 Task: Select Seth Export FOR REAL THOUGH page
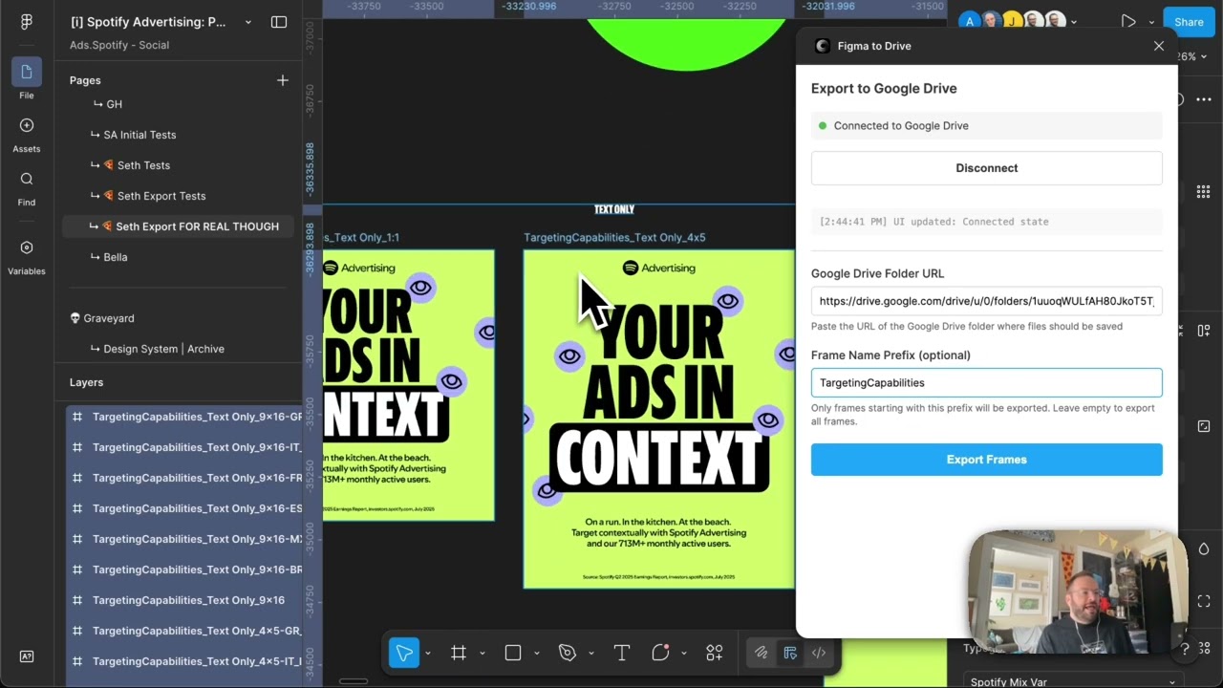178,226
